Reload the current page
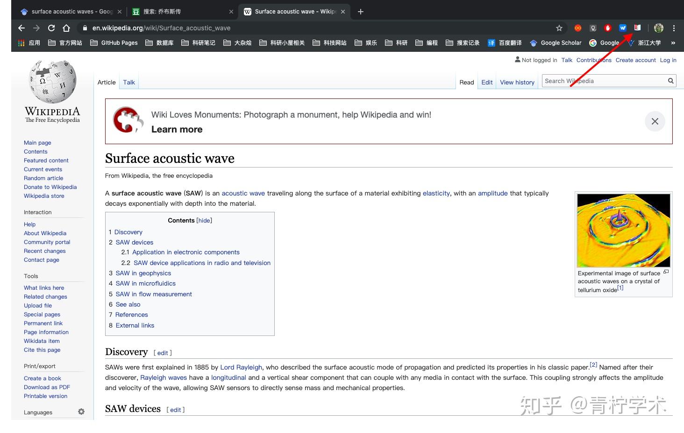Image resolution: width=684 pixels, height=433 pixels. pos(51,28)
